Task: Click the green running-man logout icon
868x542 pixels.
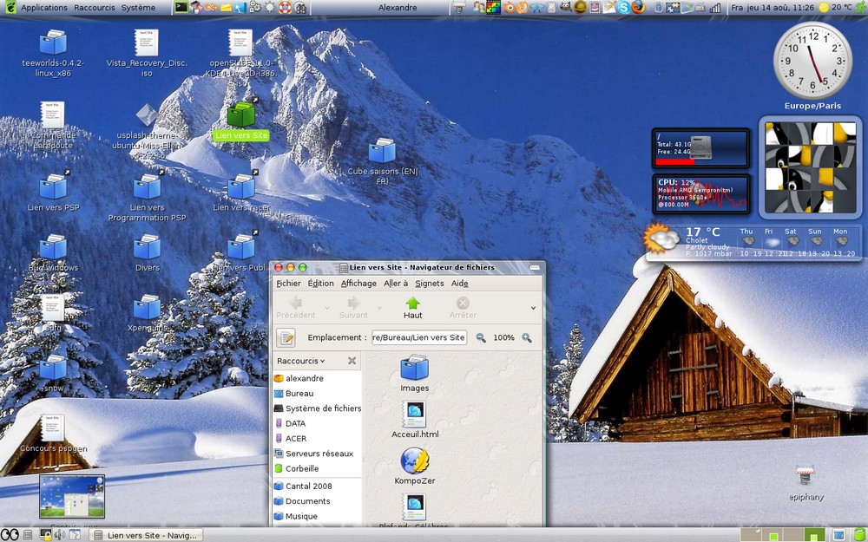Action: click(858, 7)
